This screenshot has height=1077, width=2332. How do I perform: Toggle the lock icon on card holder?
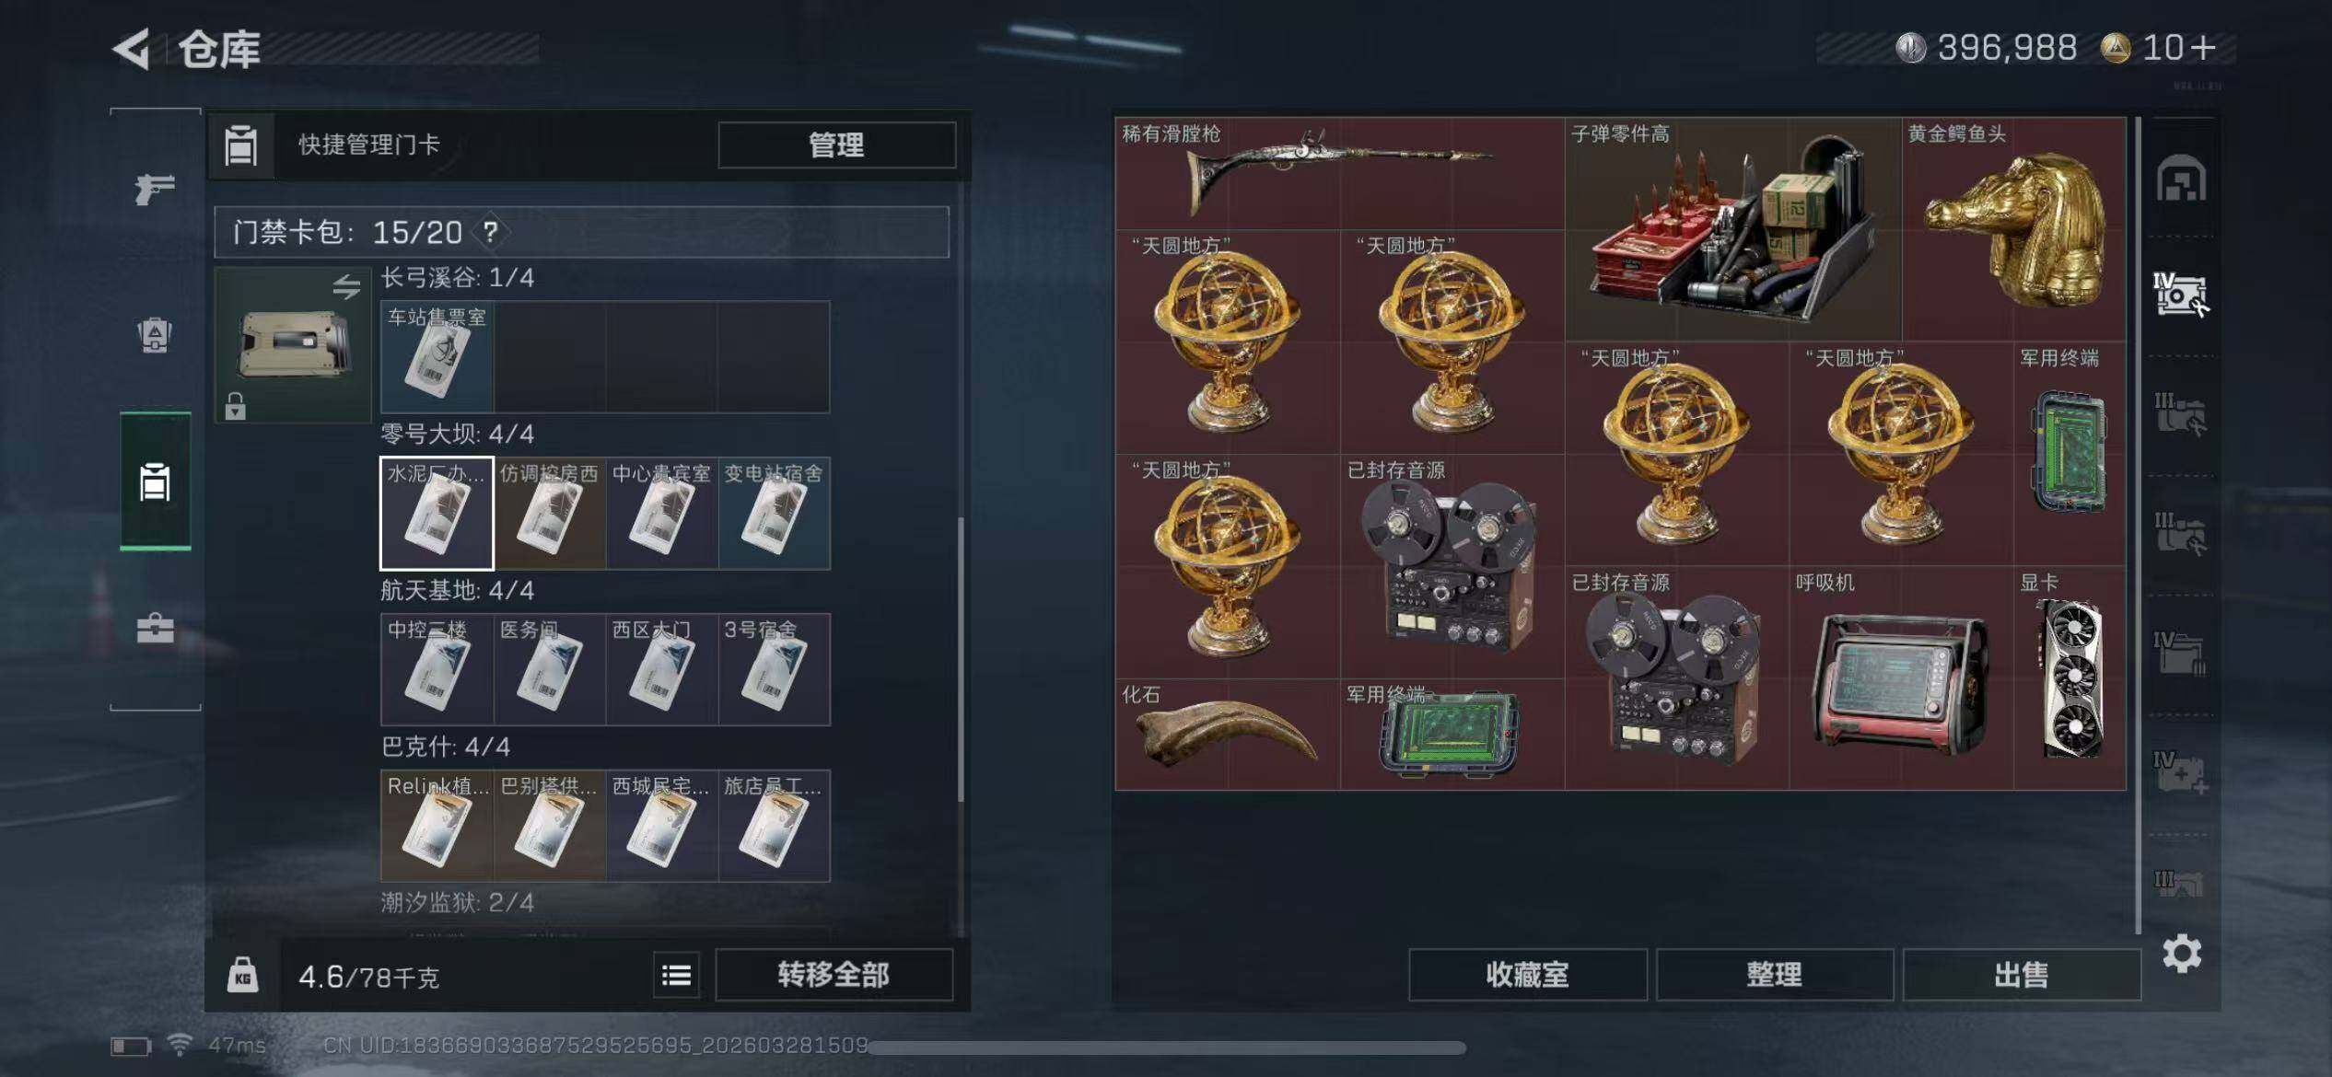click(236, 406)
